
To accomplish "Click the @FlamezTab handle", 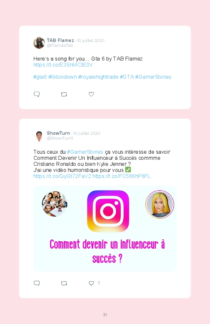I will tap(60, 46).
